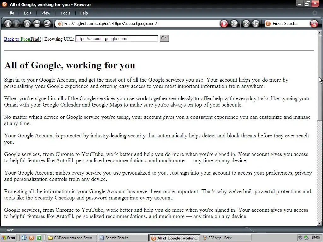Click the taskbar clock showing 15:58
This screenshot has height=242, width=323.
click(315, 238)
